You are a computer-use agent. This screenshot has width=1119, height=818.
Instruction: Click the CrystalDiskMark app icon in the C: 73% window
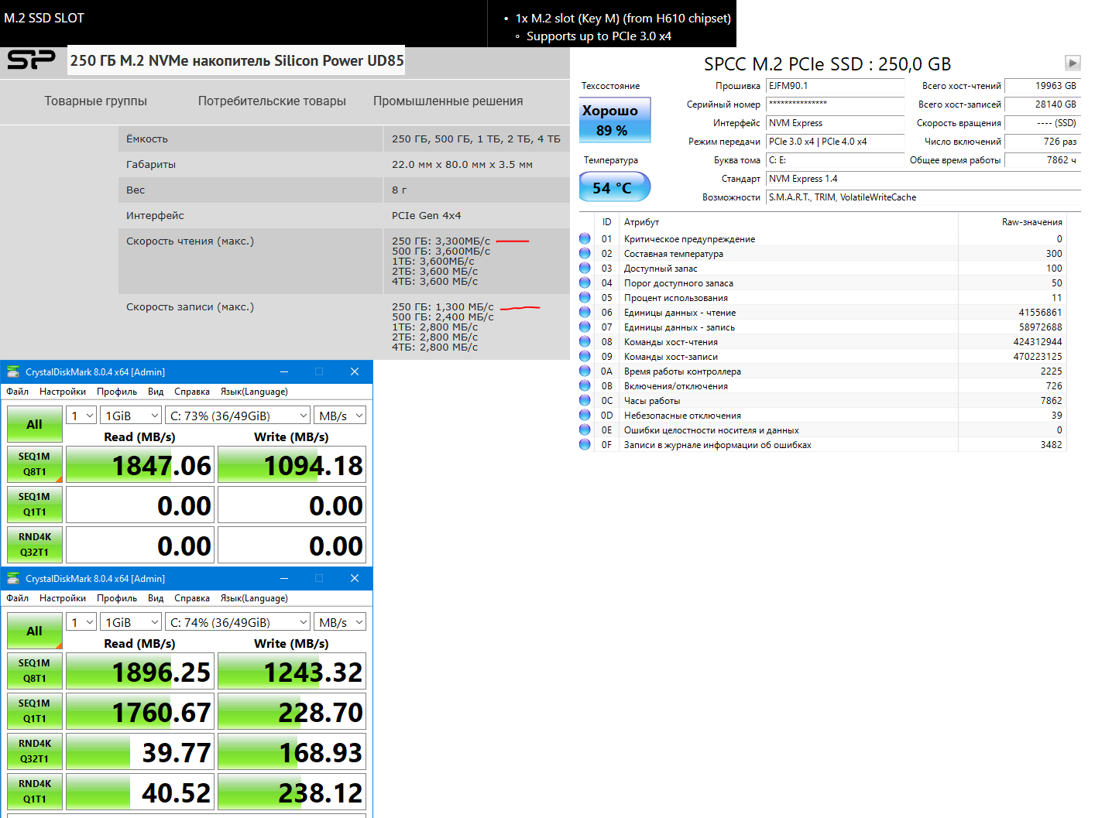[x=13, y=371]
